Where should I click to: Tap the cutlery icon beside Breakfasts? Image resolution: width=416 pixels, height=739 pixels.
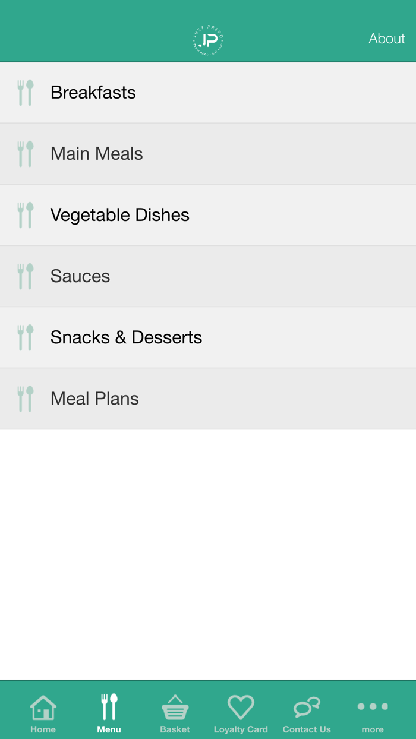pyautogui.click(x=26, y=93)
